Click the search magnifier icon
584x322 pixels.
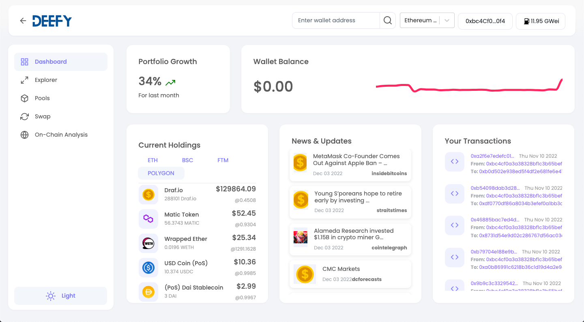[387, 20]
